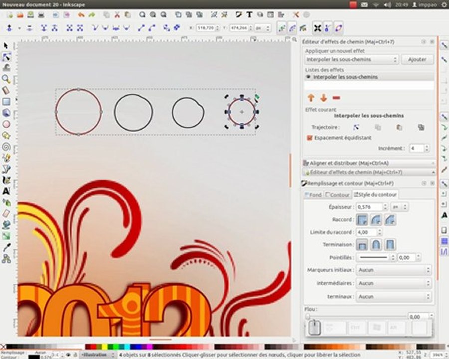Image resolution: width=449 pixels, height=359 pixels.
Task: Select square Terminaison cap style
Action: point(390,245)
